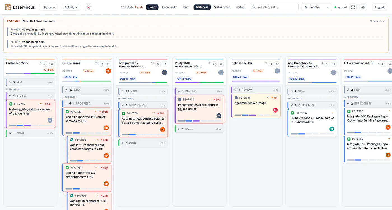392x210 pixels.
Task: Collapse the PostgreSQL environment OIDC column
Action: (214, 64)
